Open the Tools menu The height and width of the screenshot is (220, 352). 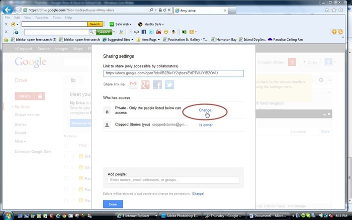pyautogui.click(x=57, y=18)
